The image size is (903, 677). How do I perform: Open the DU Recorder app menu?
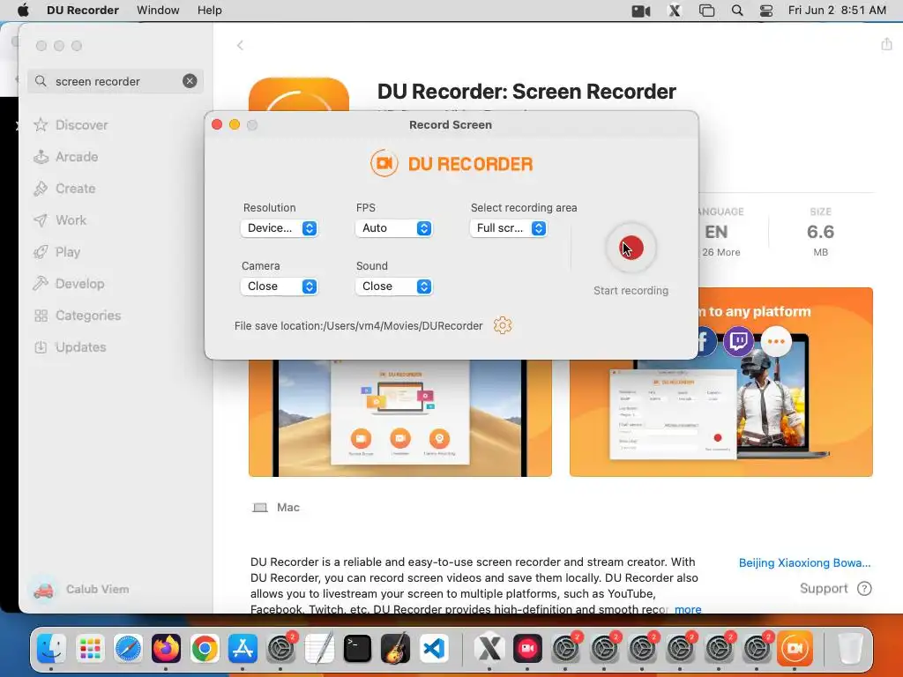click(x=83, y=11)
